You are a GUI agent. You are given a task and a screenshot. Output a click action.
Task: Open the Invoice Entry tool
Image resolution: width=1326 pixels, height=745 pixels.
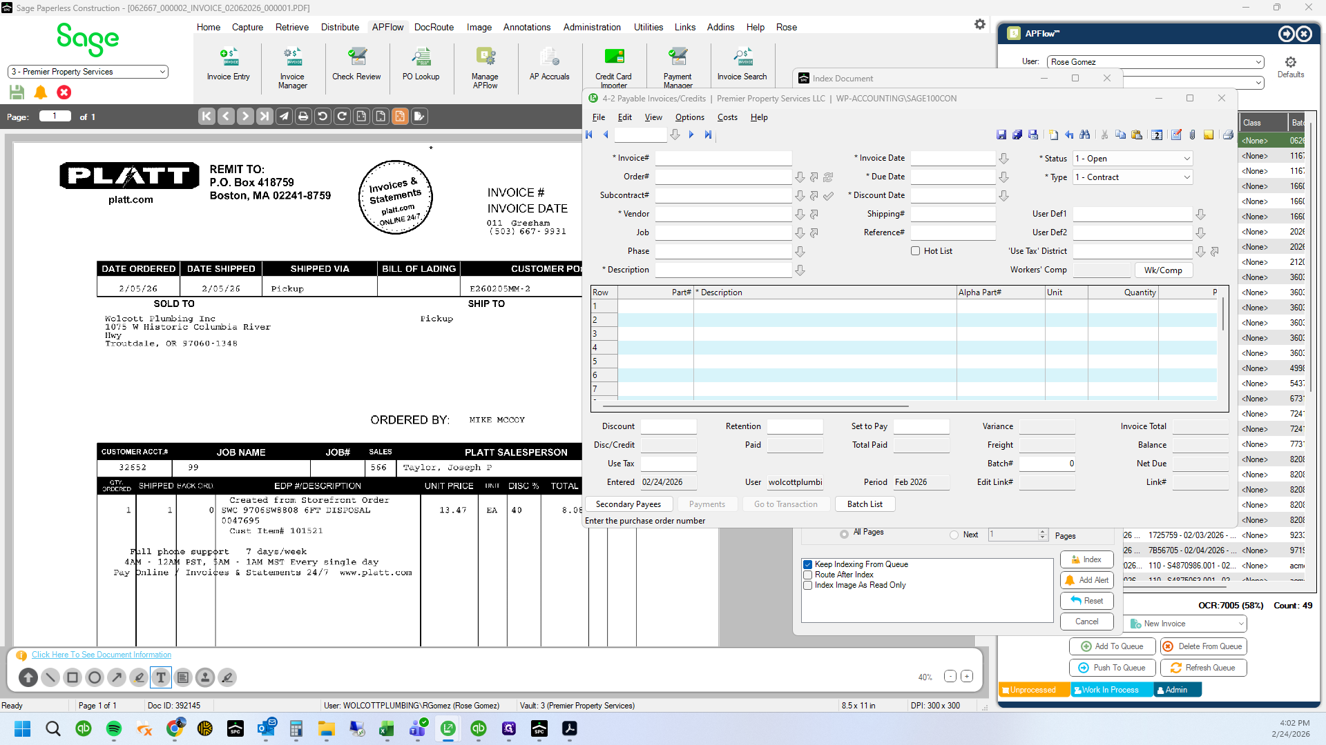tap(228, 64)
